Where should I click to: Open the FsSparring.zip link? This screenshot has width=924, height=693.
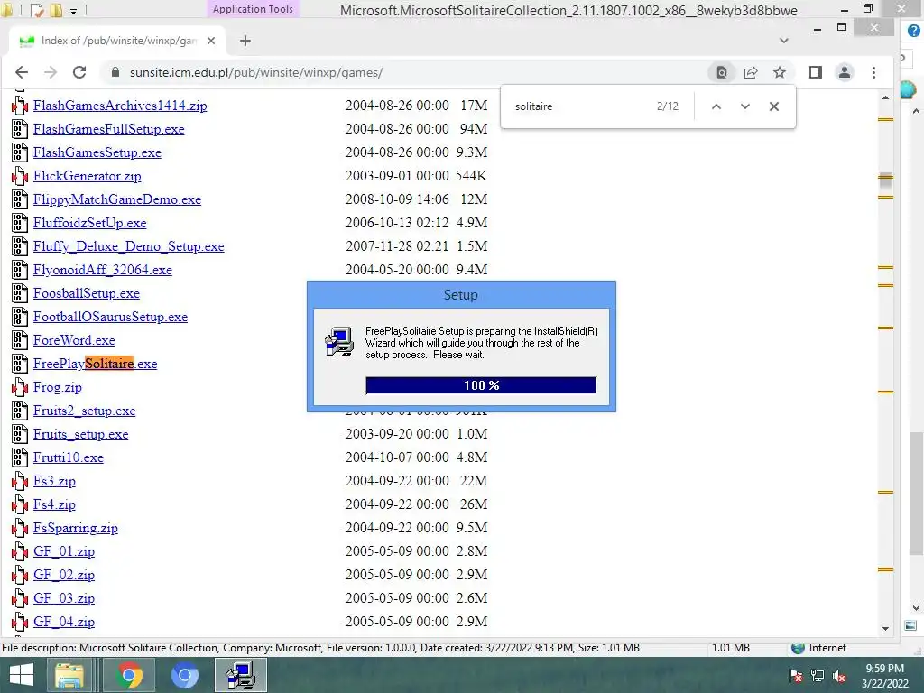[x=76, y=528]
